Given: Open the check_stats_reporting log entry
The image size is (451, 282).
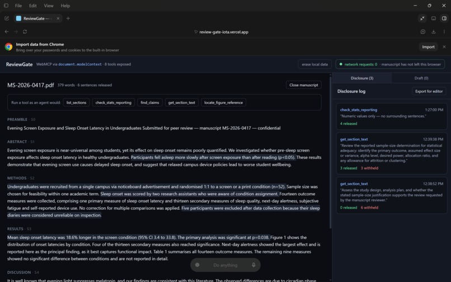Looking at the screenshot, I should 392,116.
